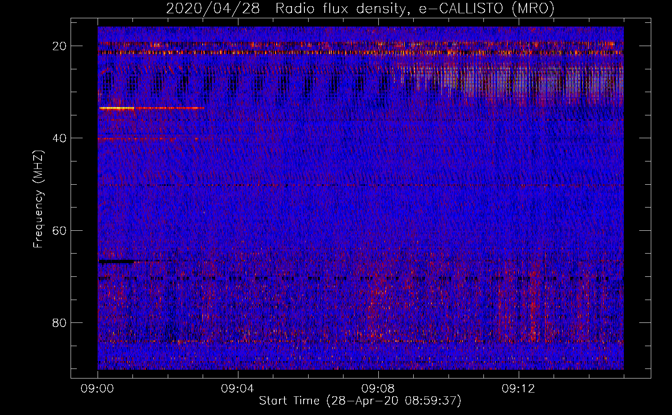Click the '09:08' time tick label
This screenshot has width=672, height=415.
tap(378, 389)
